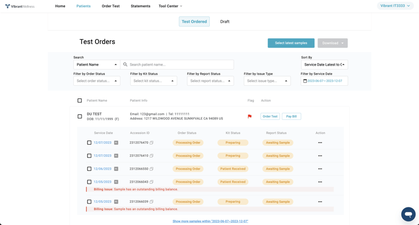Screen dimensions: 419x225
Task: Open the chat support bubble
Action: click(x=408, y=214)
